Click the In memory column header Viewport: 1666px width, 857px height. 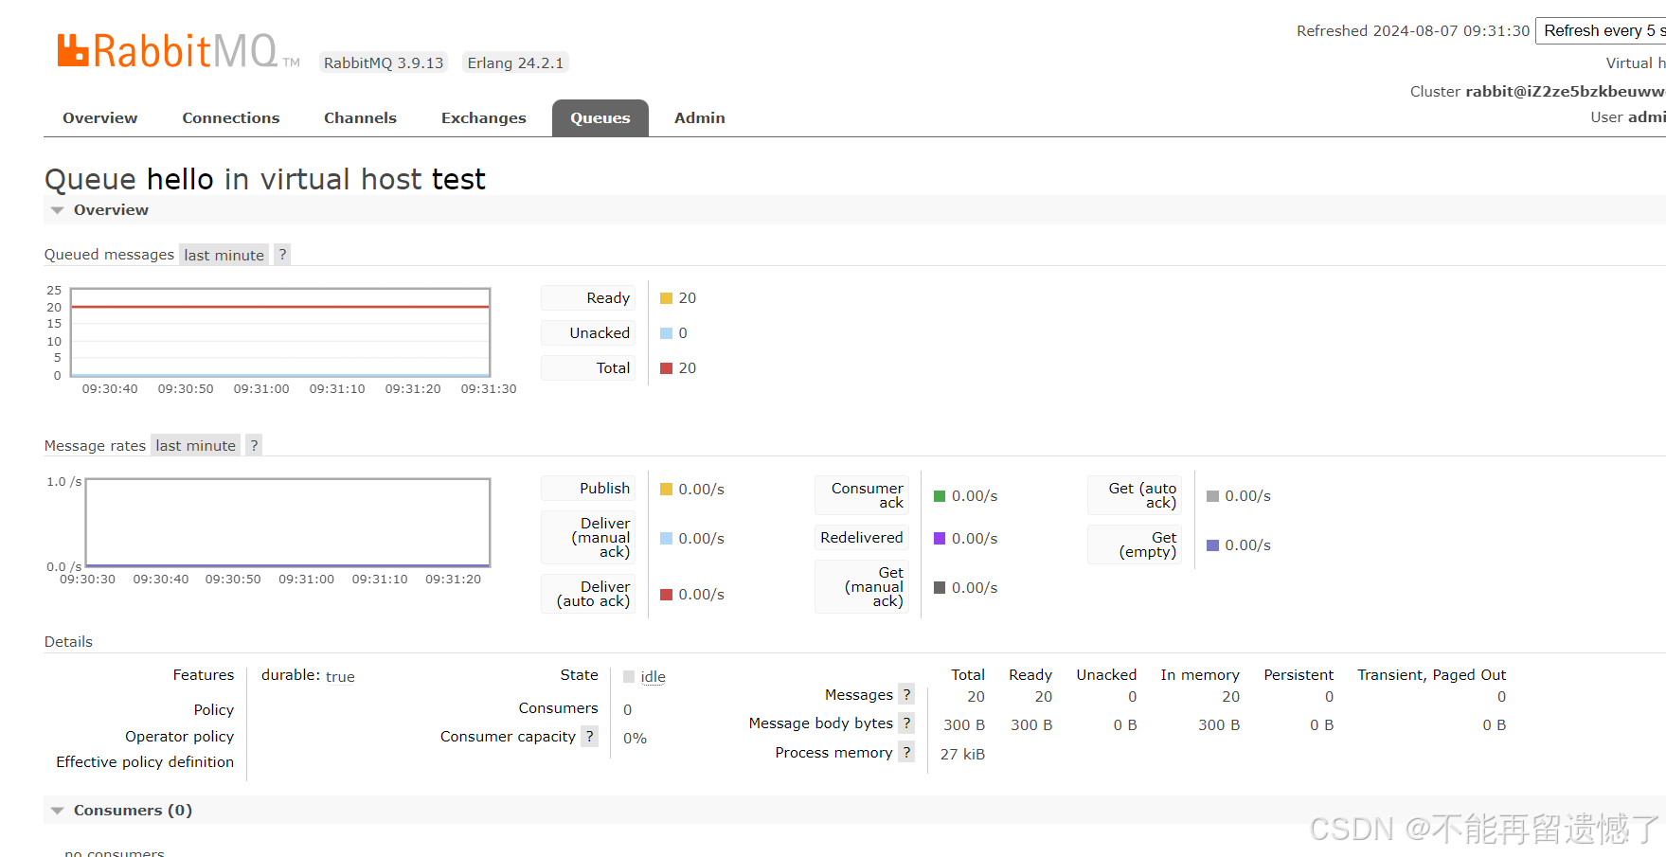click(x=1200, y=675)
